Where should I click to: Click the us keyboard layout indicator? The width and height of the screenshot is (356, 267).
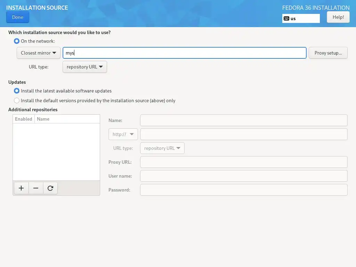[x=301, y=18]
